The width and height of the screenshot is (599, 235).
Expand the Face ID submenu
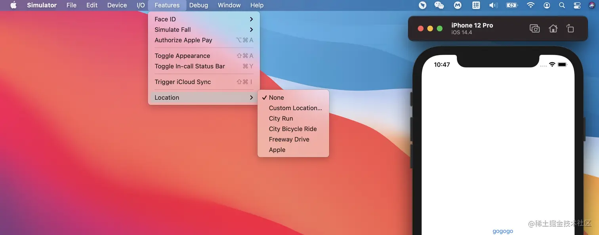204,19
